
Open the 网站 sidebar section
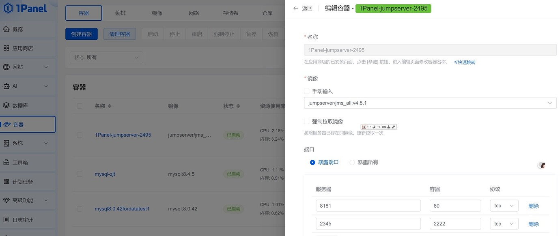[19, 67]
